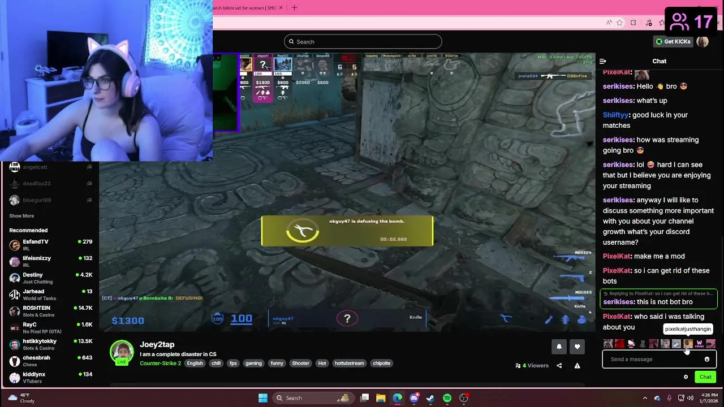The image size is (724, 407).
Task: Click the browser read aloud icon
Action: pyautogui.click(x=609, y=23)
